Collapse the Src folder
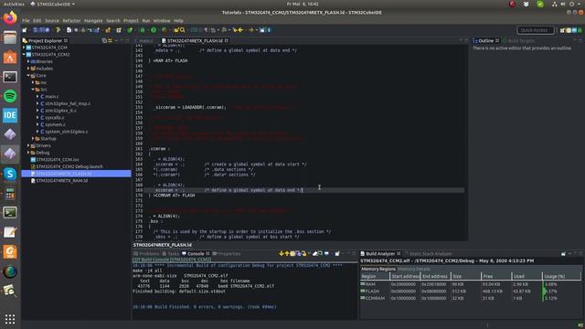 coord(33,90)
